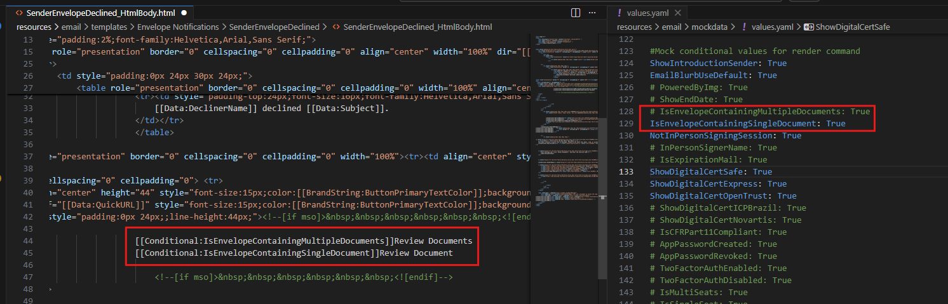Click the Review Documents conditional line in HTML
Screen dimensions: 948x304
click(x=304, y=241)
